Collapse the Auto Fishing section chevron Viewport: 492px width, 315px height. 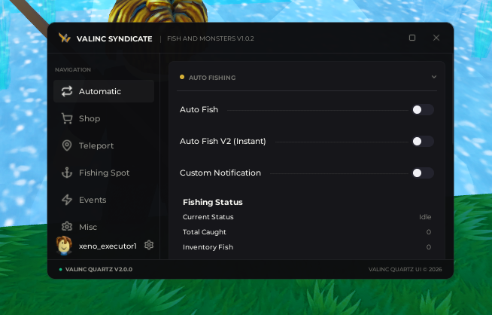(434, 77)
